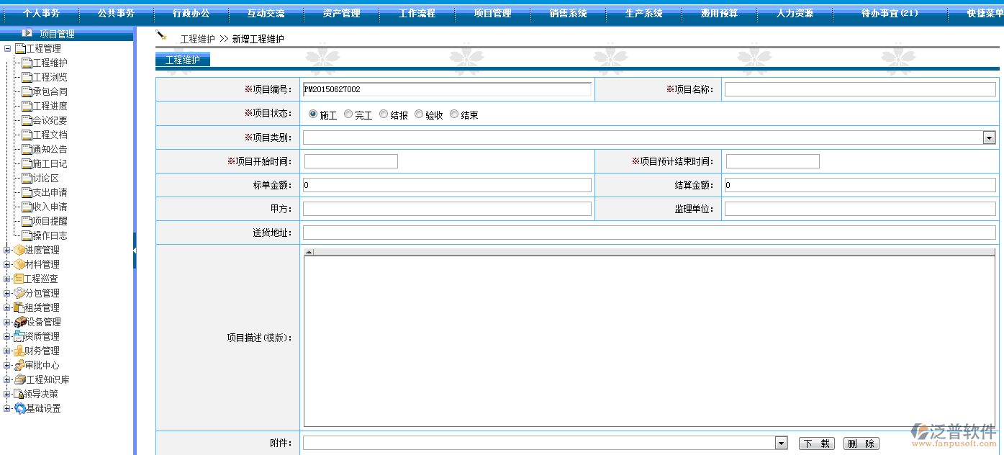The image size is (1004, 455).
Task: Expand the 材料管理 tree node
Action: [x=7, y=264]
